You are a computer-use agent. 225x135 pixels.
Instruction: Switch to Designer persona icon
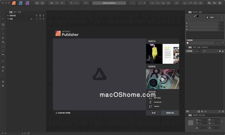tap(20, 3)
